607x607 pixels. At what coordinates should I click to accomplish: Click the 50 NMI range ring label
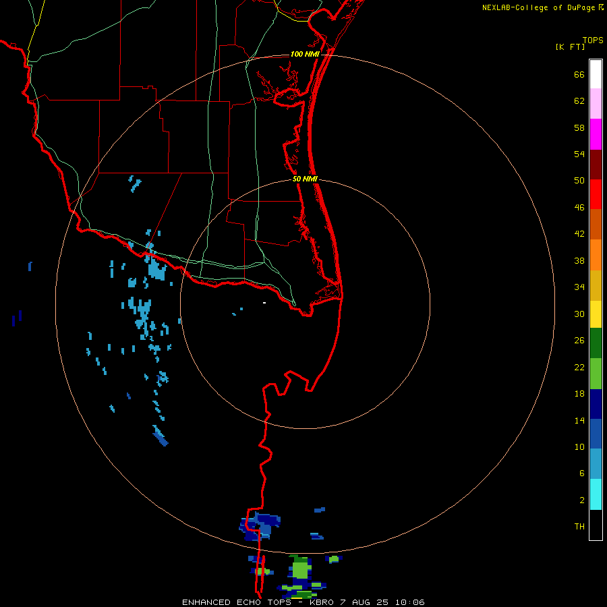pyautogui.click(x=305, y=179)
